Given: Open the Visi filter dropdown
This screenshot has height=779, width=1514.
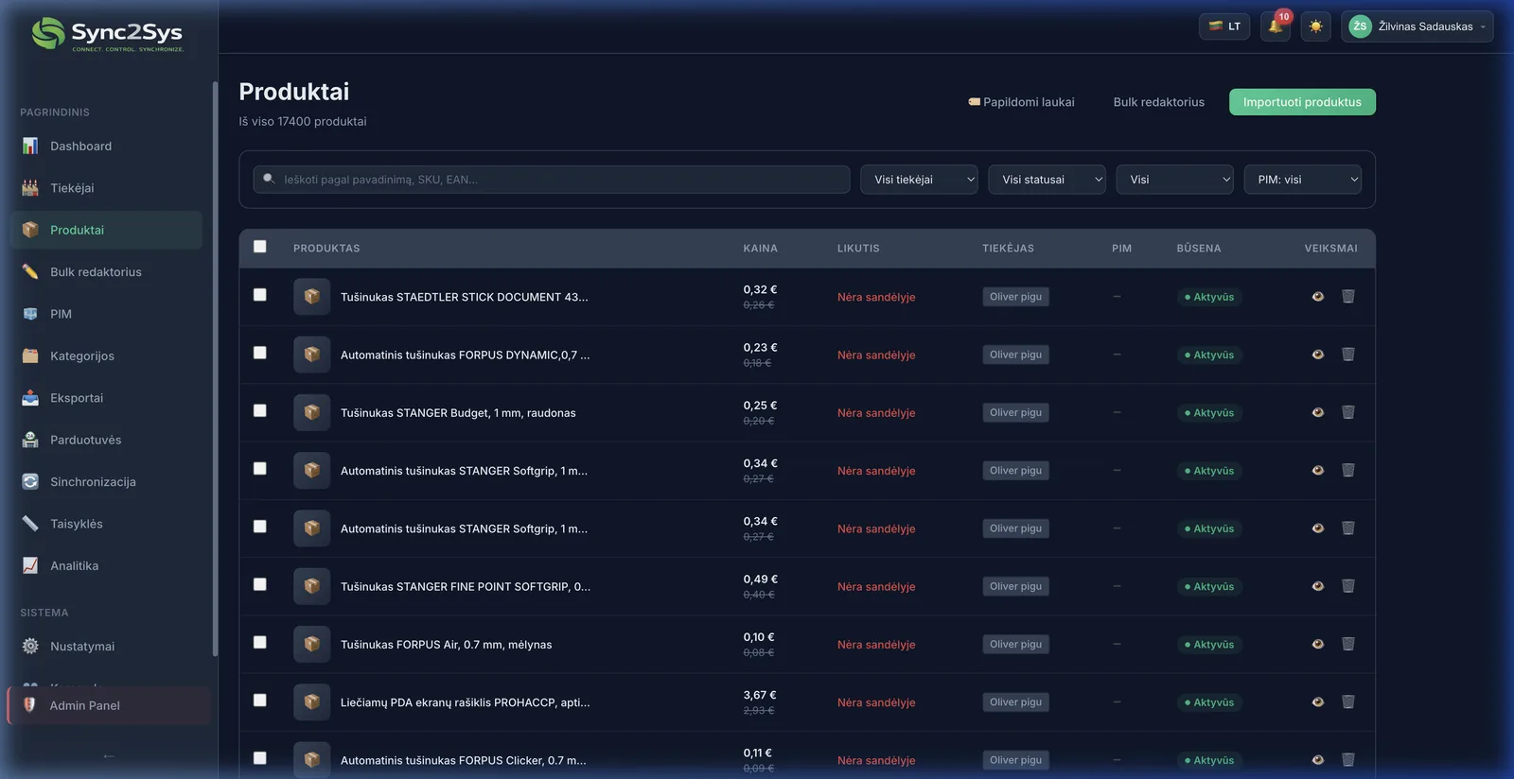Looking at the screenshot, I should [x=1174, y=180].
